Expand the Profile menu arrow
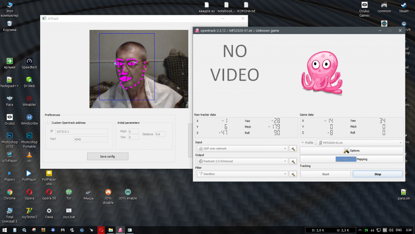The image size is (415, 234). (x=303, y=143)
